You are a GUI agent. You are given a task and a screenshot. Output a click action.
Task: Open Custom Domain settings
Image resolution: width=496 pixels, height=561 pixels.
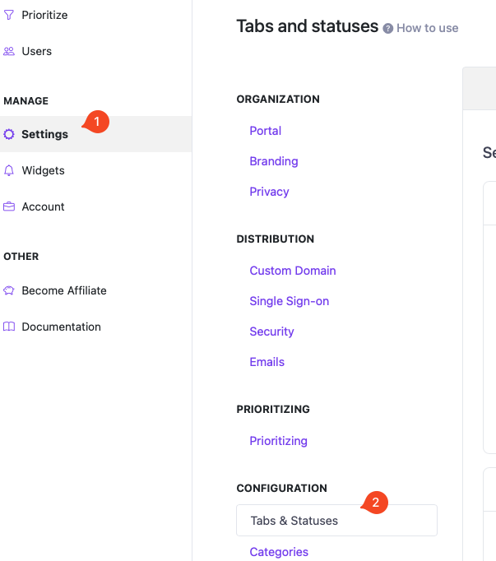click(x=292, y=271)
